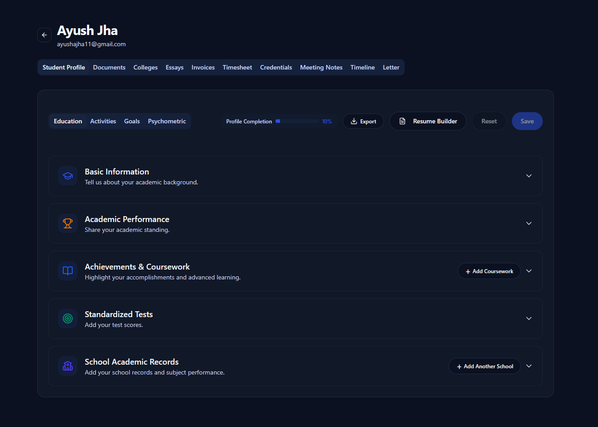Click the plus icon in the Add Another School button
This screenshot has height=427, width=598.
tap(459, 366)
